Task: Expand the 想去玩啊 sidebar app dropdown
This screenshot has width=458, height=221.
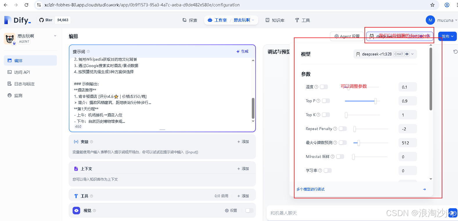Action: click(55, 36)
